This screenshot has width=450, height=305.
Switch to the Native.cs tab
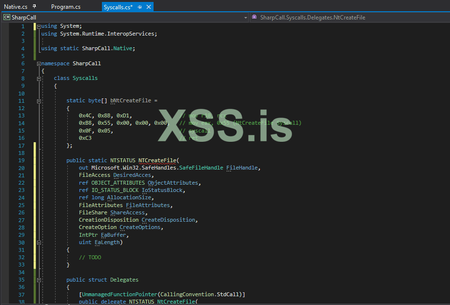tap(16, 7)
